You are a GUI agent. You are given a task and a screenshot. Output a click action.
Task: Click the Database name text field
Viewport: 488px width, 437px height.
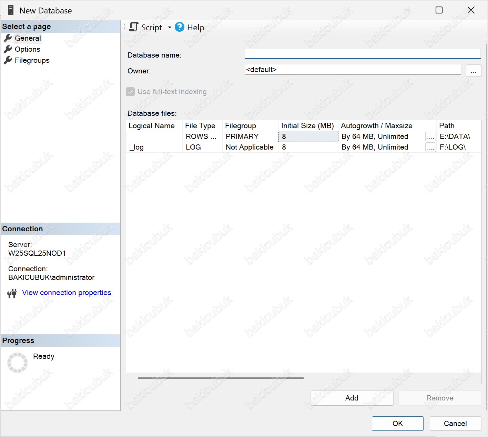point(363,54)
